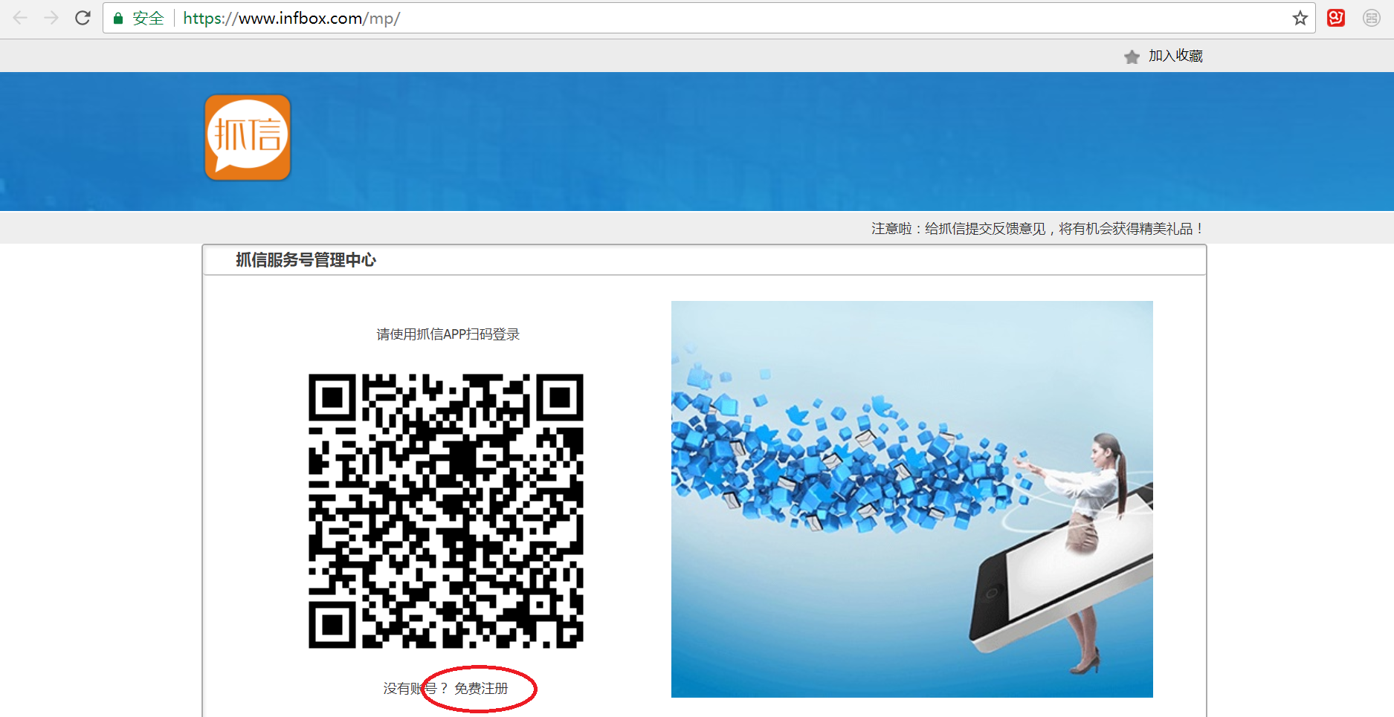Click the browser back arrow
1394x717 pixels.
coord(20,18)
